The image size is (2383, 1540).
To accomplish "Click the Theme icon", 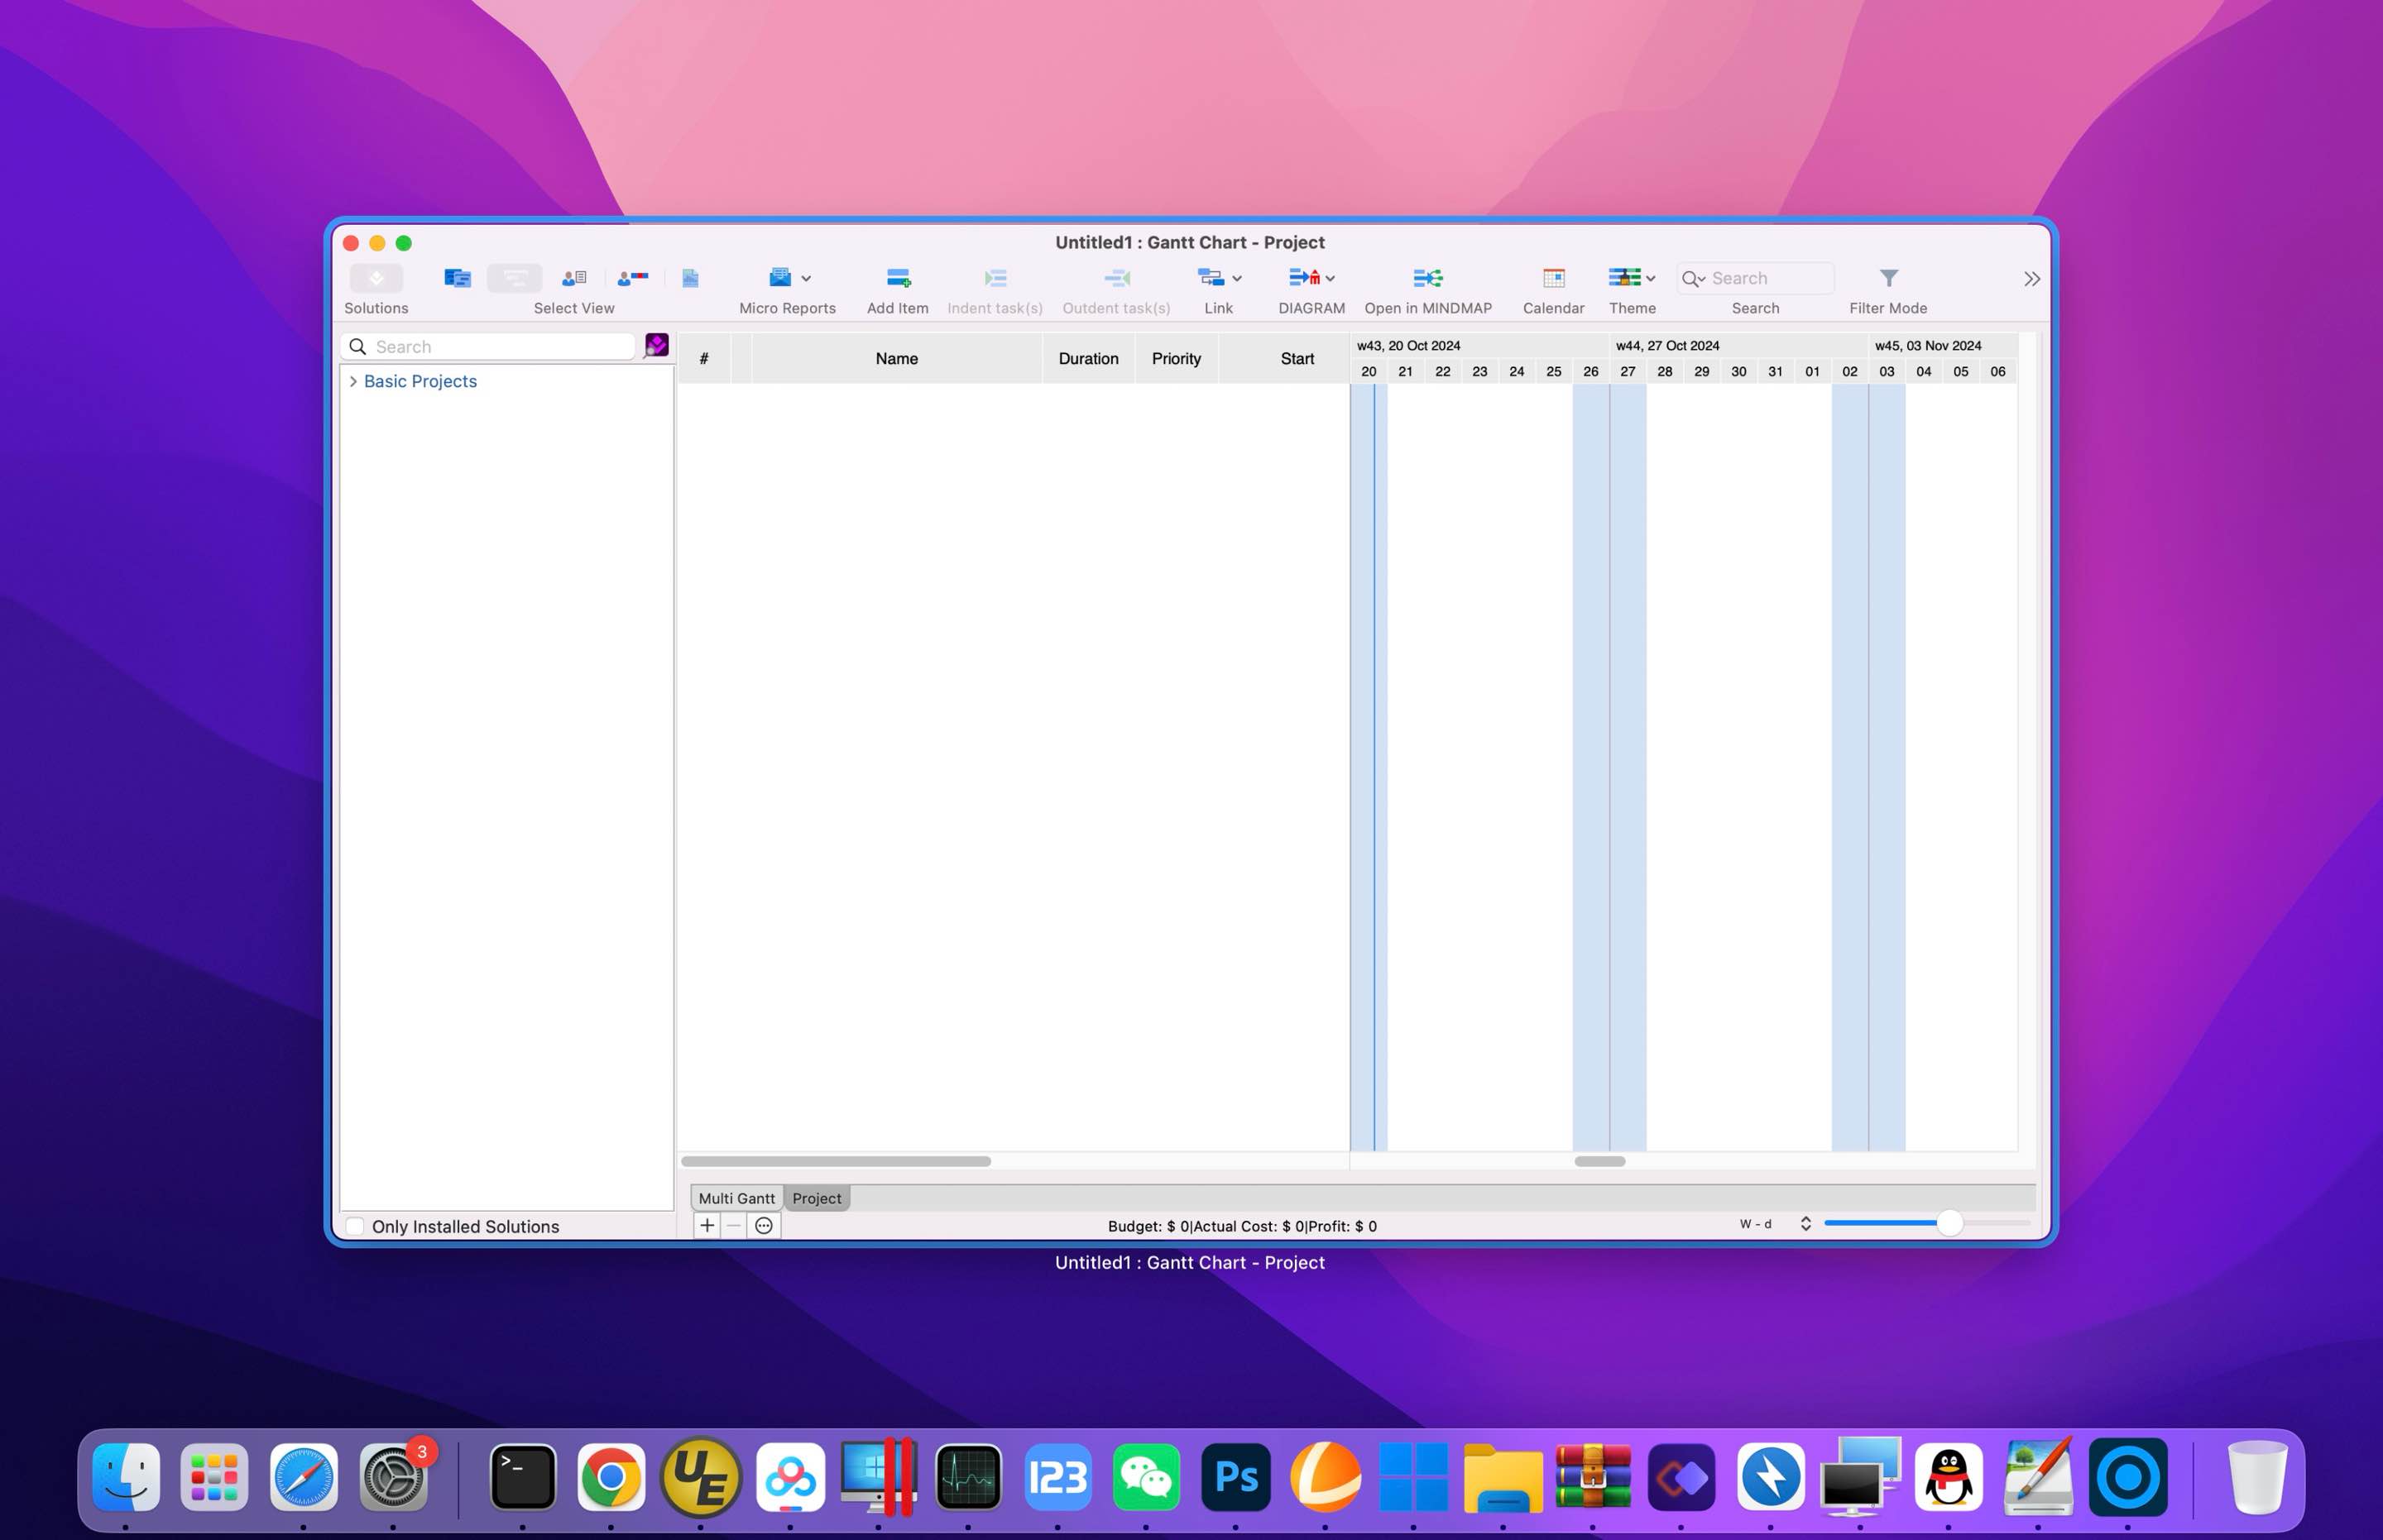I will tap(1625, 277).
